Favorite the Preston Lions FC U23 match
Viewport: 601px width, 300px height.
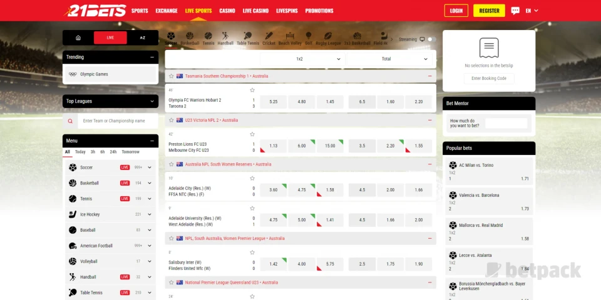[x=252, y=134]
